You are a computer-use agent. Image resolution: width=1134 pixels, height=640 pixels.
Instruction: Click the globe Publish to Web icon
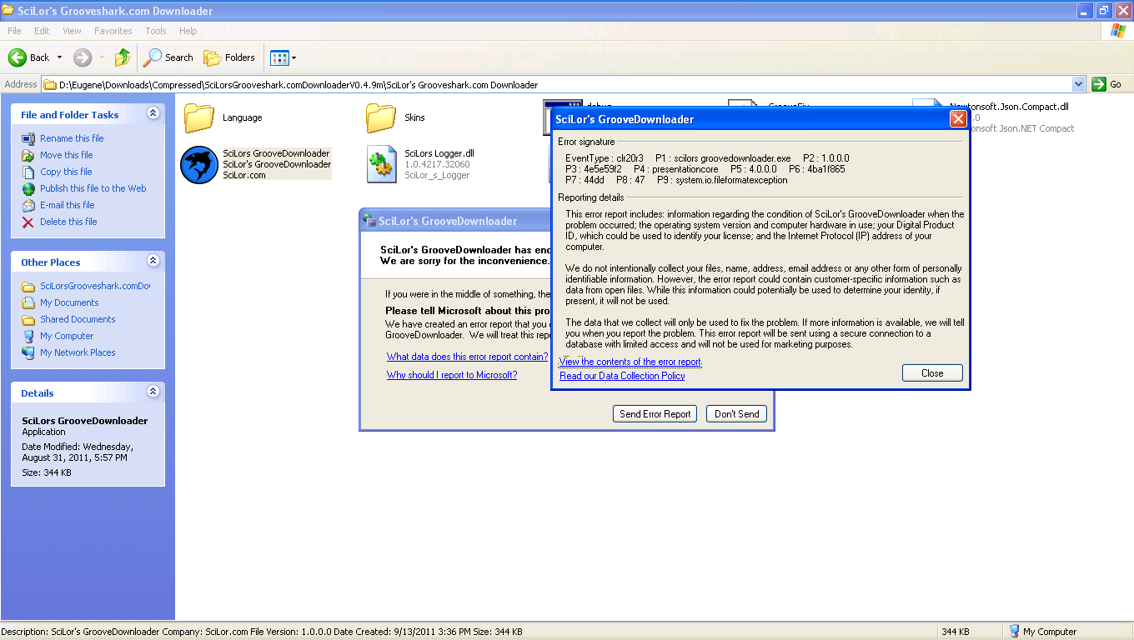28,188
